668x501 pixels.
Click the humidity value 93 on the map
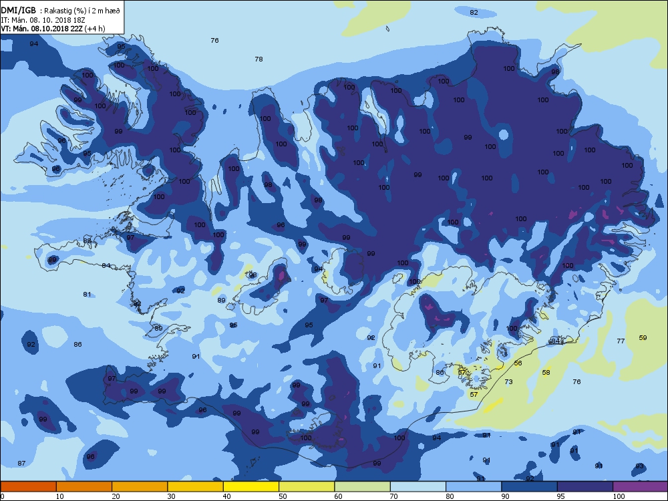(x=639, y=466)
